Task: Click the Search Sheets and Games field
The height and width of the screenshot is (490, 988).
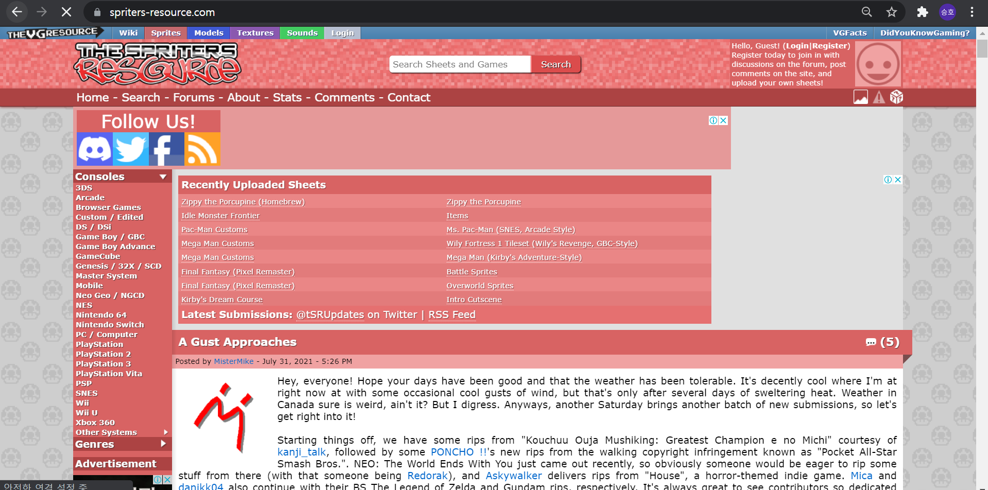Action: (x=459, y=64)
